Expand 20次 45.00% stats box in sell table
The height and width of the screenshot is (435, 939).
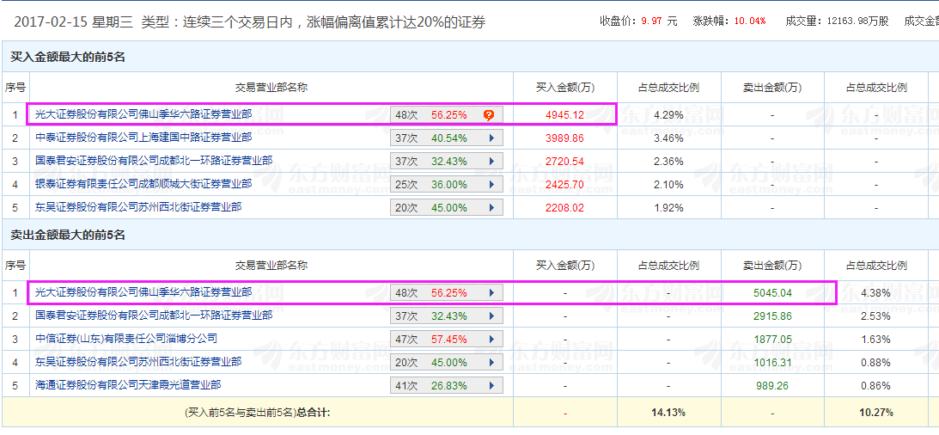pyautogui.click(x=446, y=362)
